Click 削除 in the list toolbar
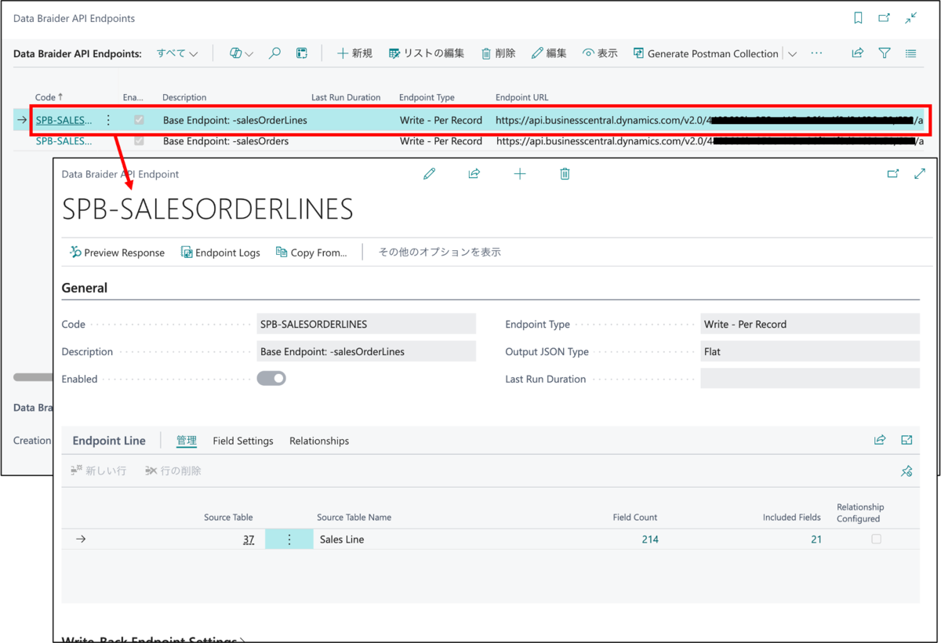941x643 pixels. point(498,53)
